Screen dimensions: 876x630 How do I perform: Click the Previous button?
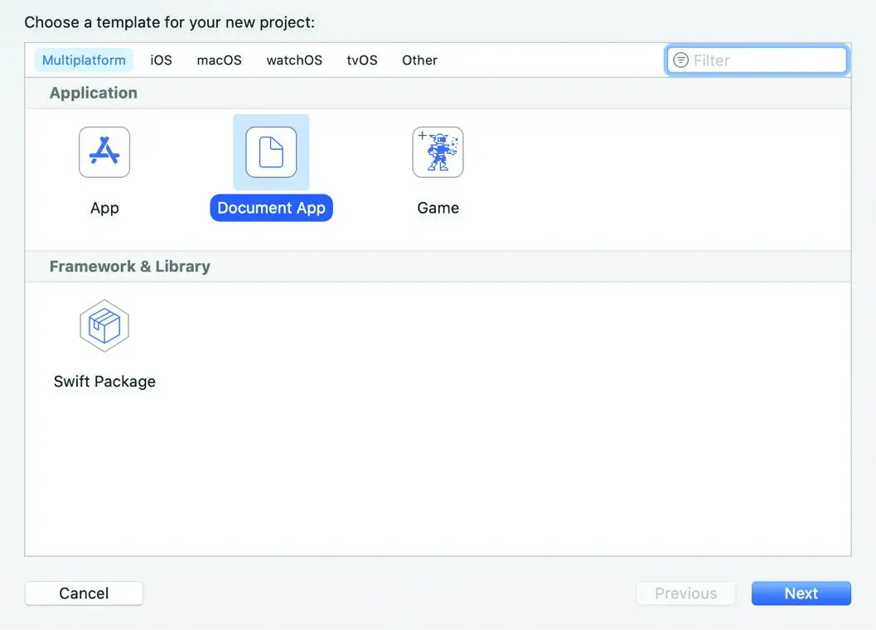click(x=686, y=594)
